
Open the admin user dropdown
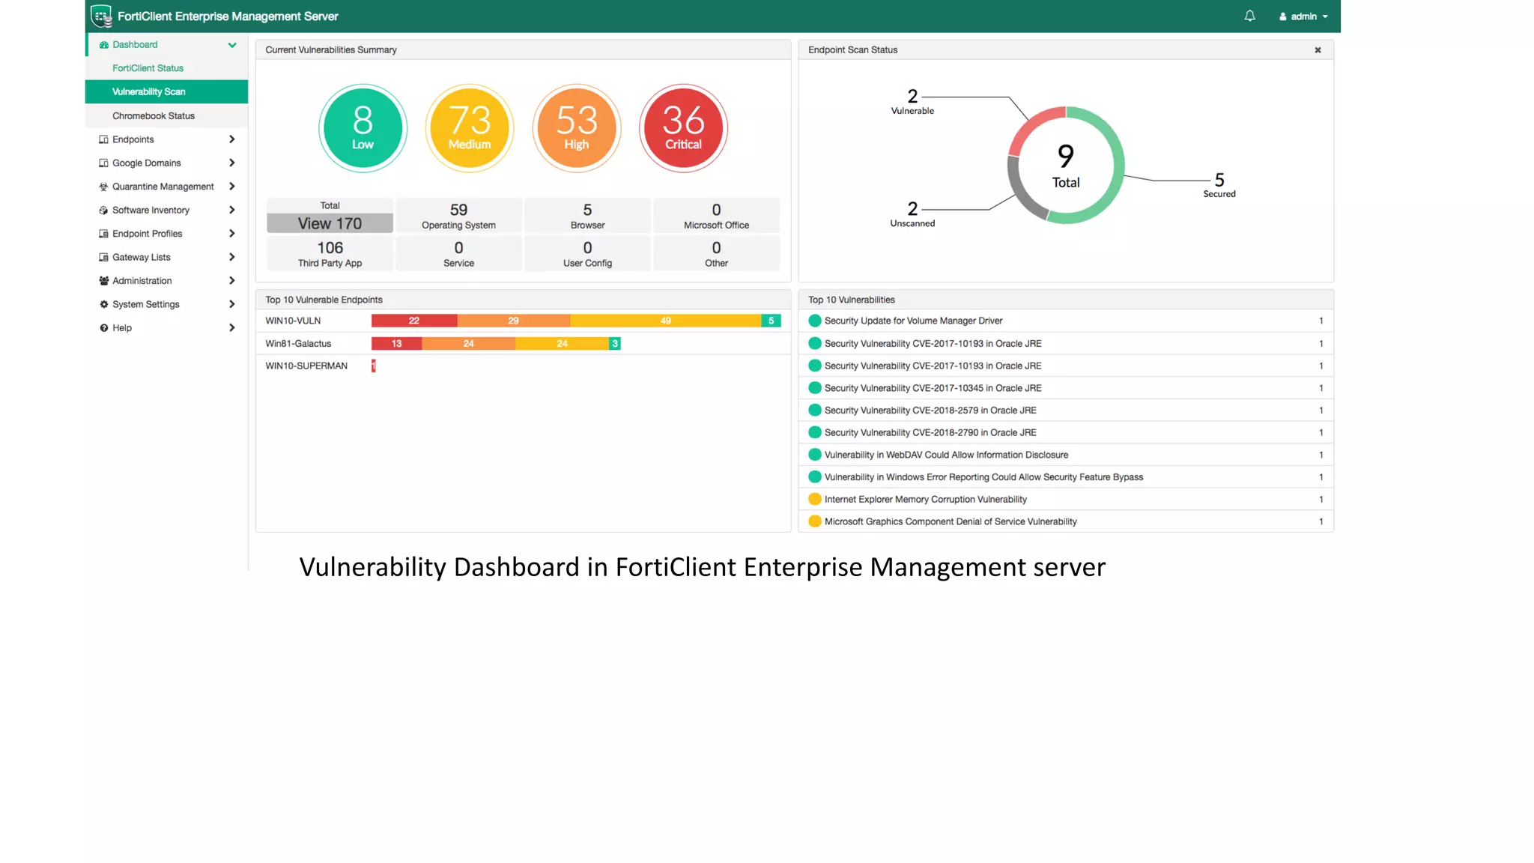[1304, 16]
